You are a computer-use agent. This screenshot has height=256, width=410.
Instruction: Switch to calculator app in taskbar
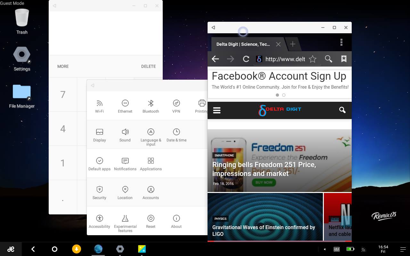click(x=142, y=249)
